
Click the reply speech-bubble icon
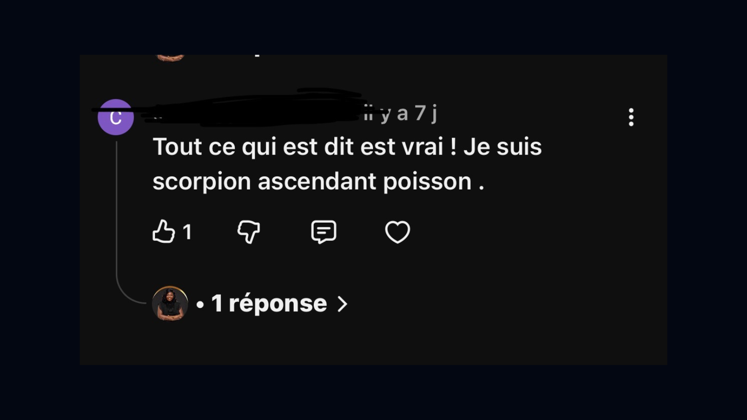tap(324, 232)
